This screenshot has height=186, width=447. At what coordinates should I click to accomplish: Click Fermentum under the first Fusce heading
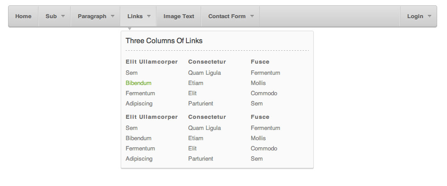pyautogui.click(x=266, y=73)
